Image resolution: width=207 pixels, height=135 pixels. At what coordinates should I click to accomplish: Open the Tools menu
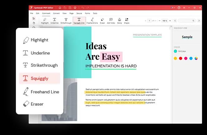[x=95, y=13]
